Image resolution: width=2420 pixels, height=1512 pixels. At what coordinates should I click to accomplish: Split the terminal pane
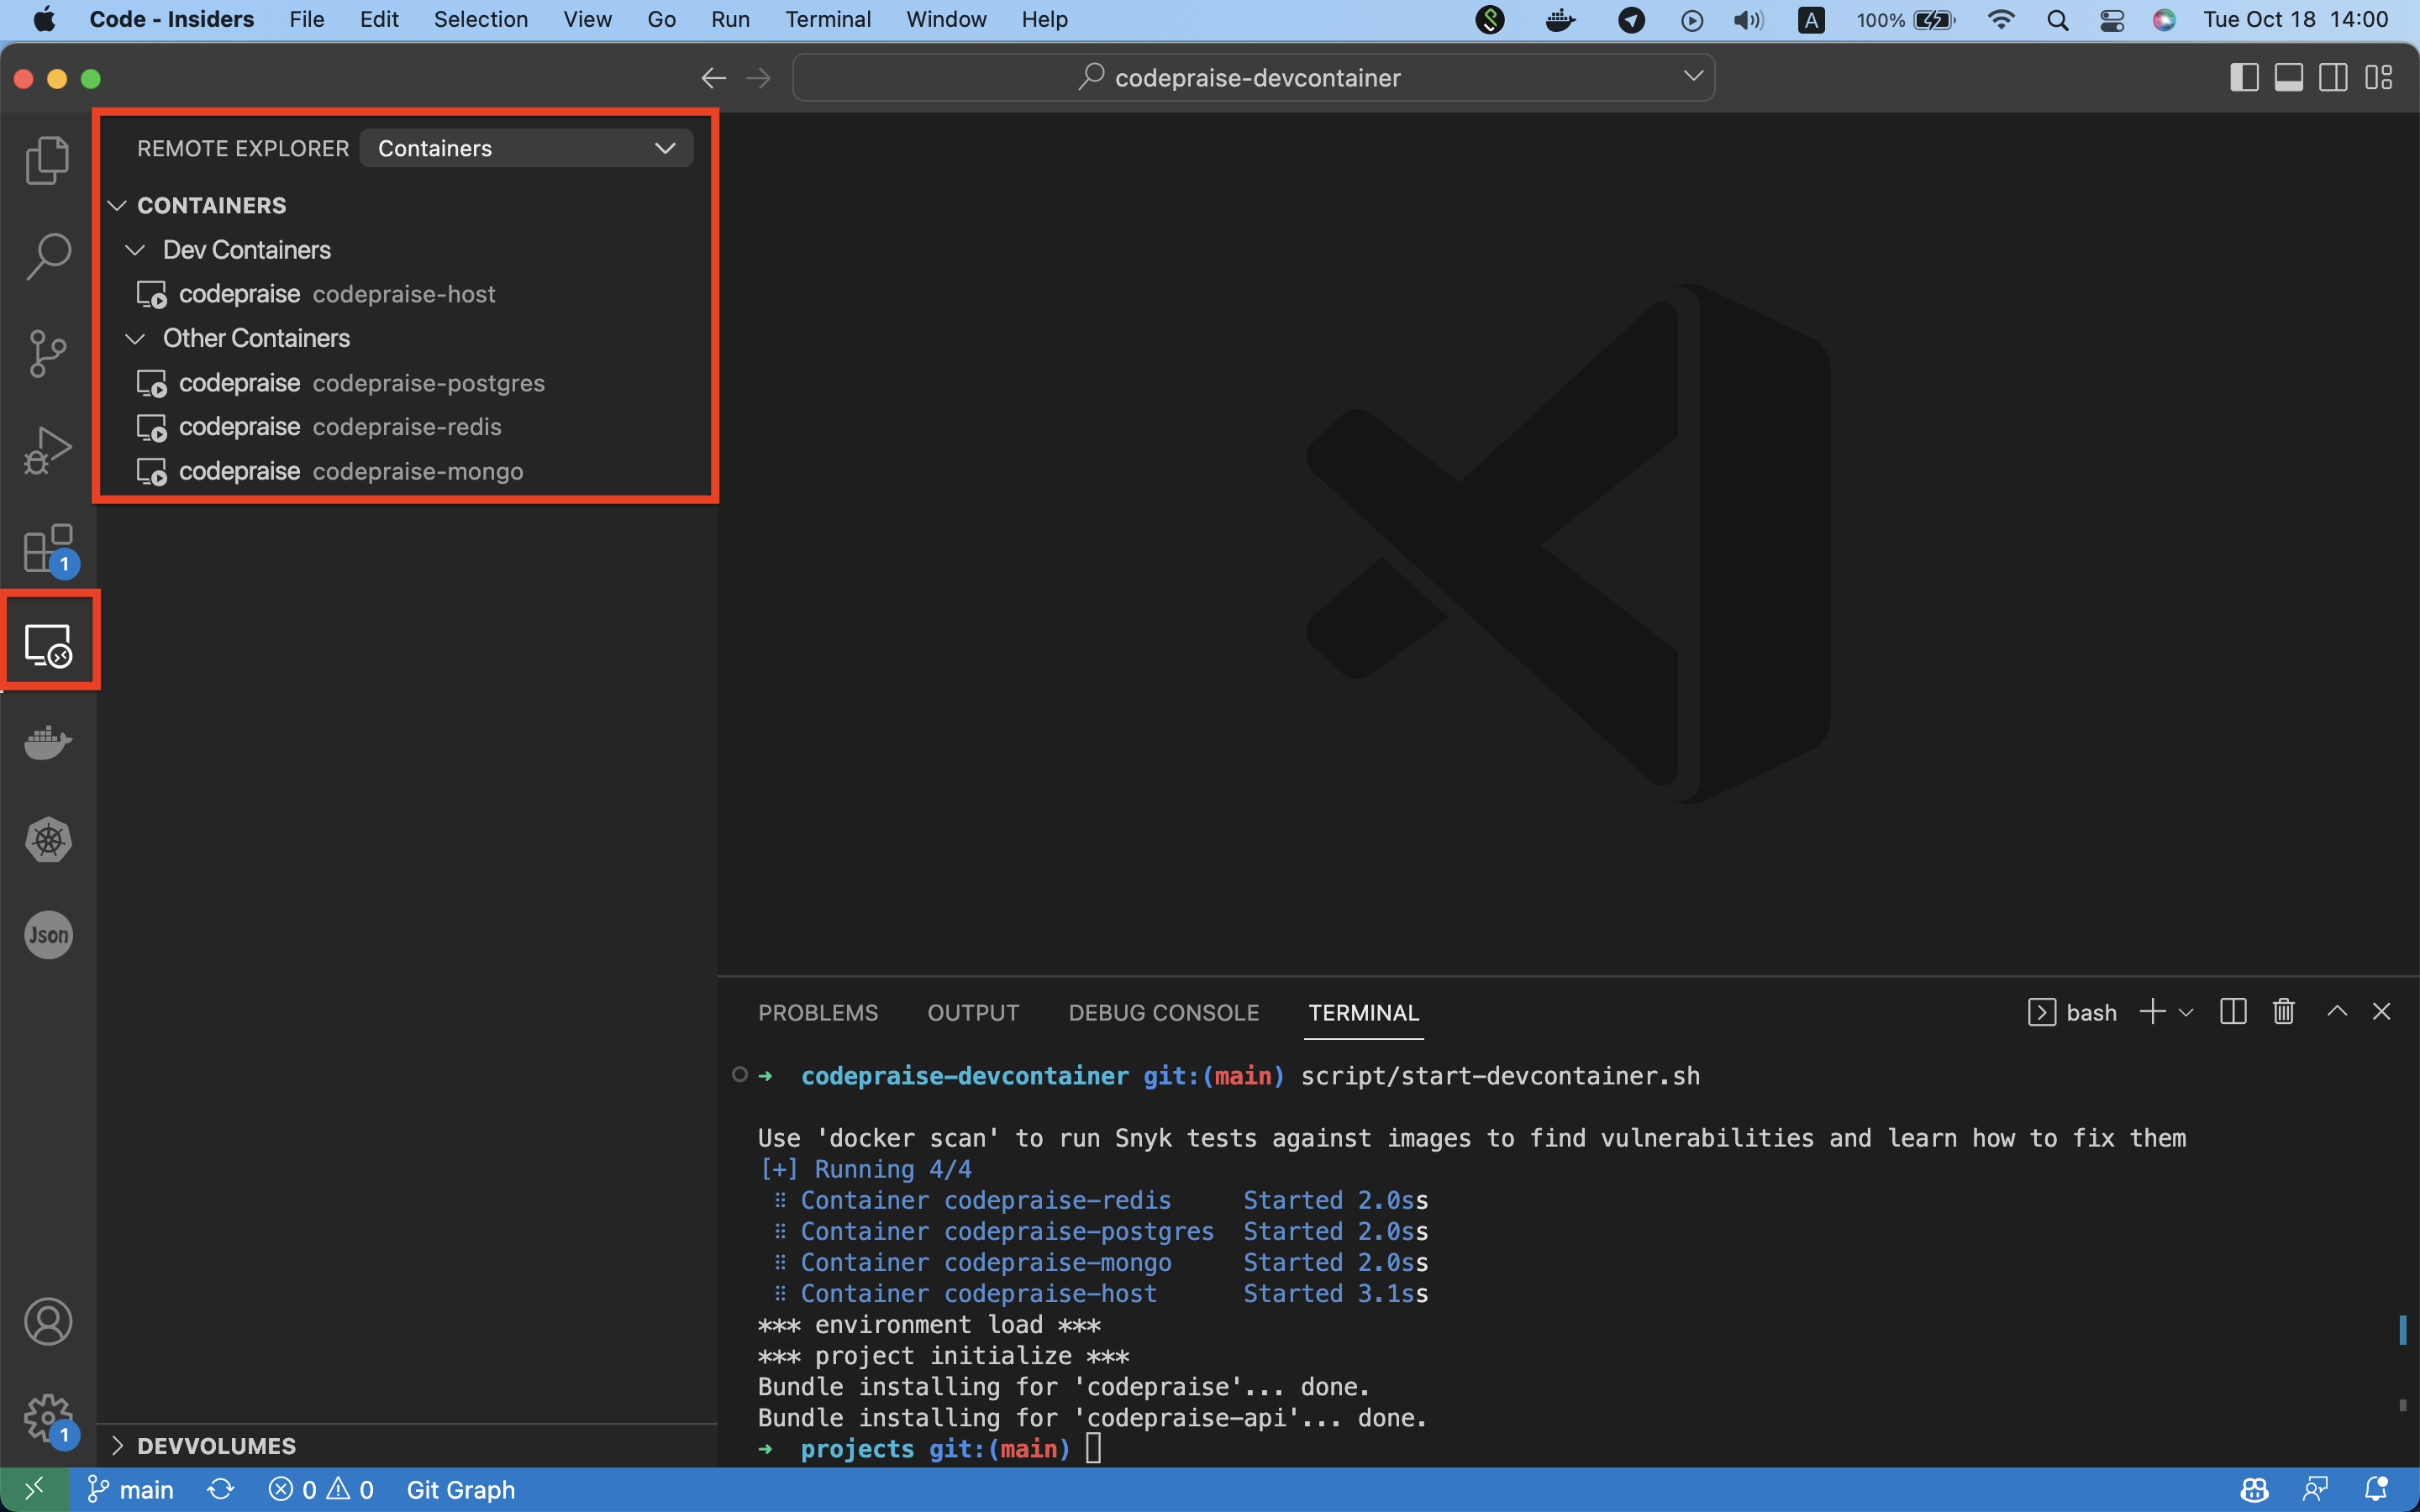pyautogui.click(x=2232, y=1012)
